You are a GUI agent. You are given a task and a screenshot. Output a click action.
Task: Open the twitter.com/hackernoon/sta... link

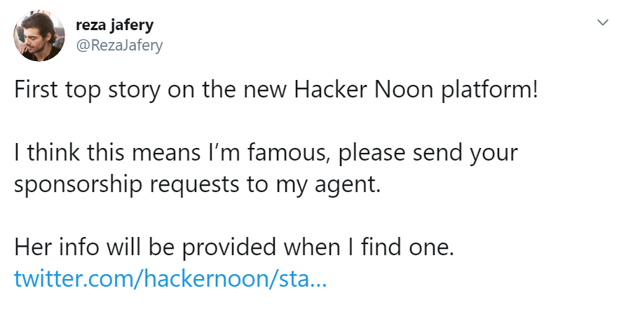170,278
